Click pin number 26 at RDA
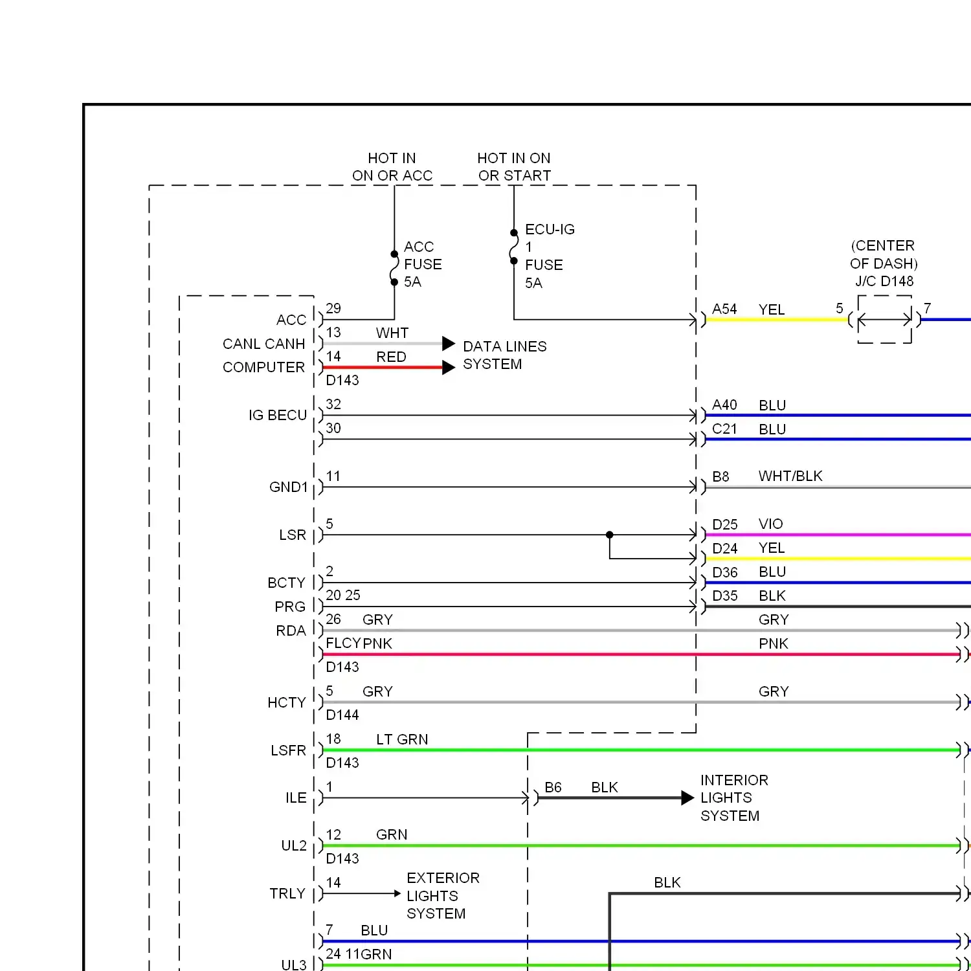The width and height of the screenshot is (971, 971). [333, 619]
